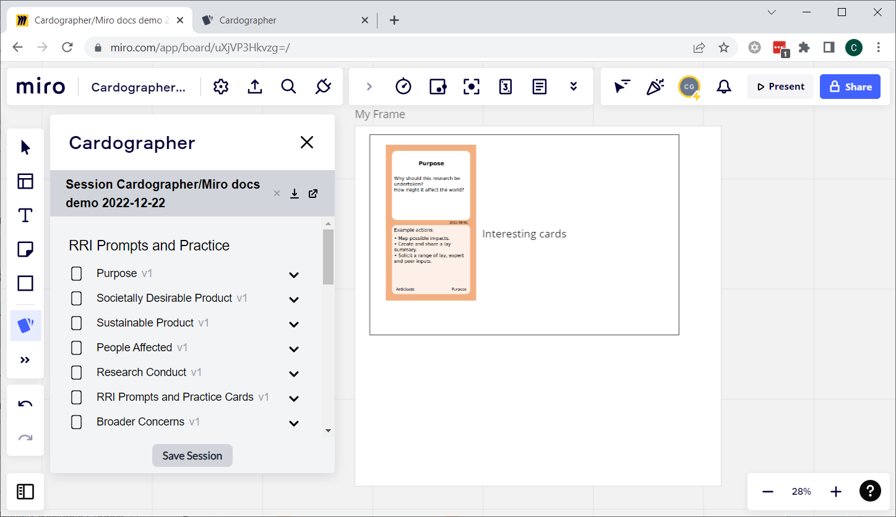Open the templates tool in left toolbar
The image size is (896, 517).
(x=25, y=181)
